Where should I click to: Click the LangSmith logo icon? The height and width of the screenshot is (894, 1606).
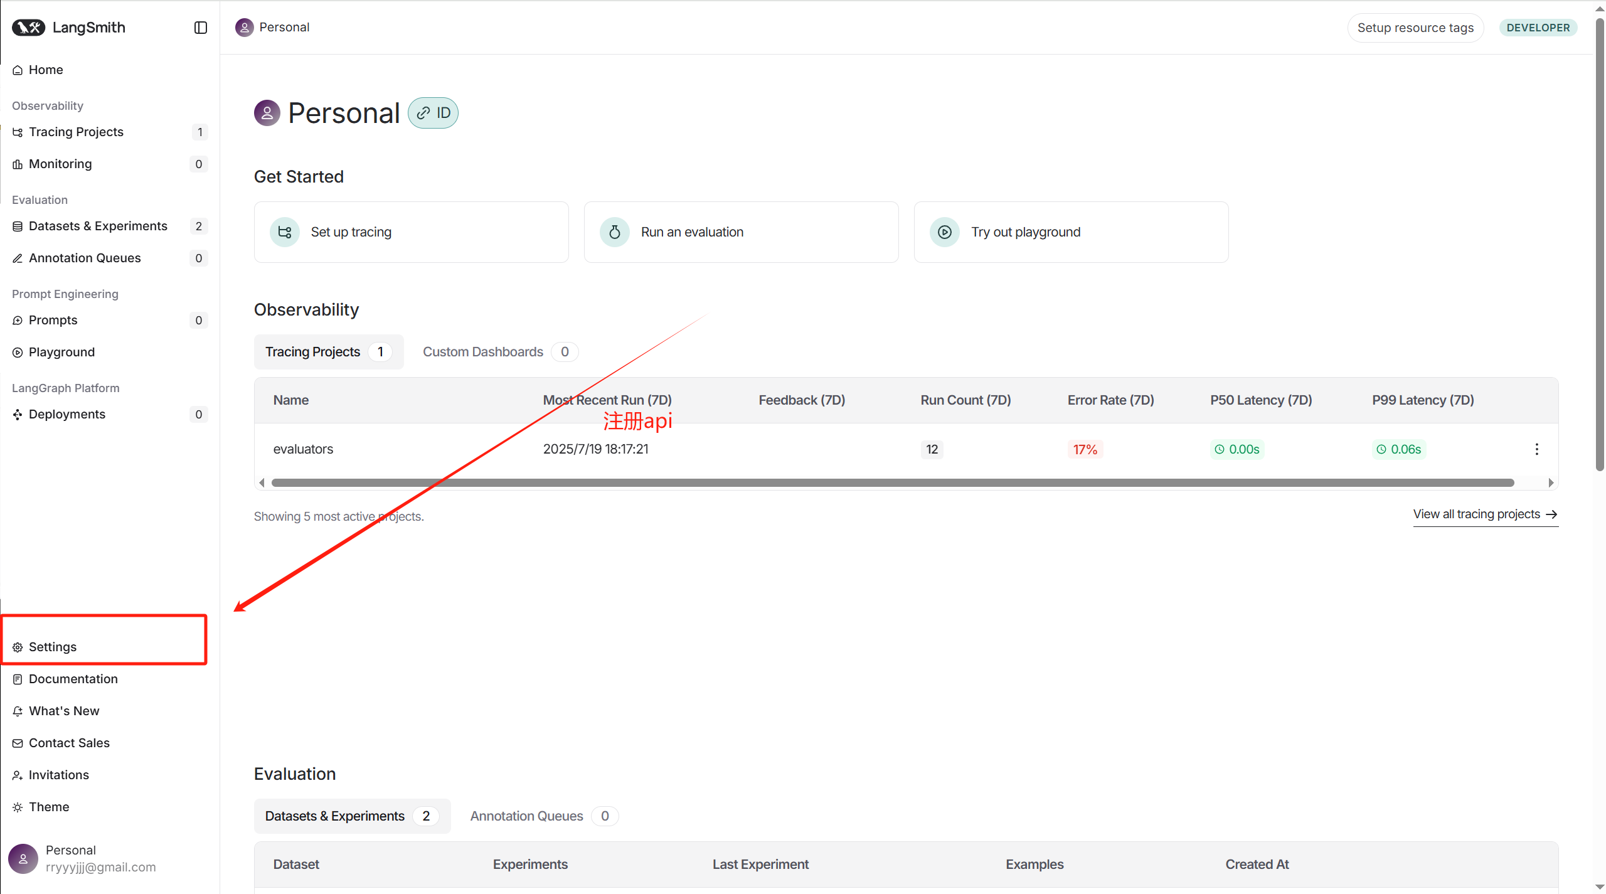point(28,28)
